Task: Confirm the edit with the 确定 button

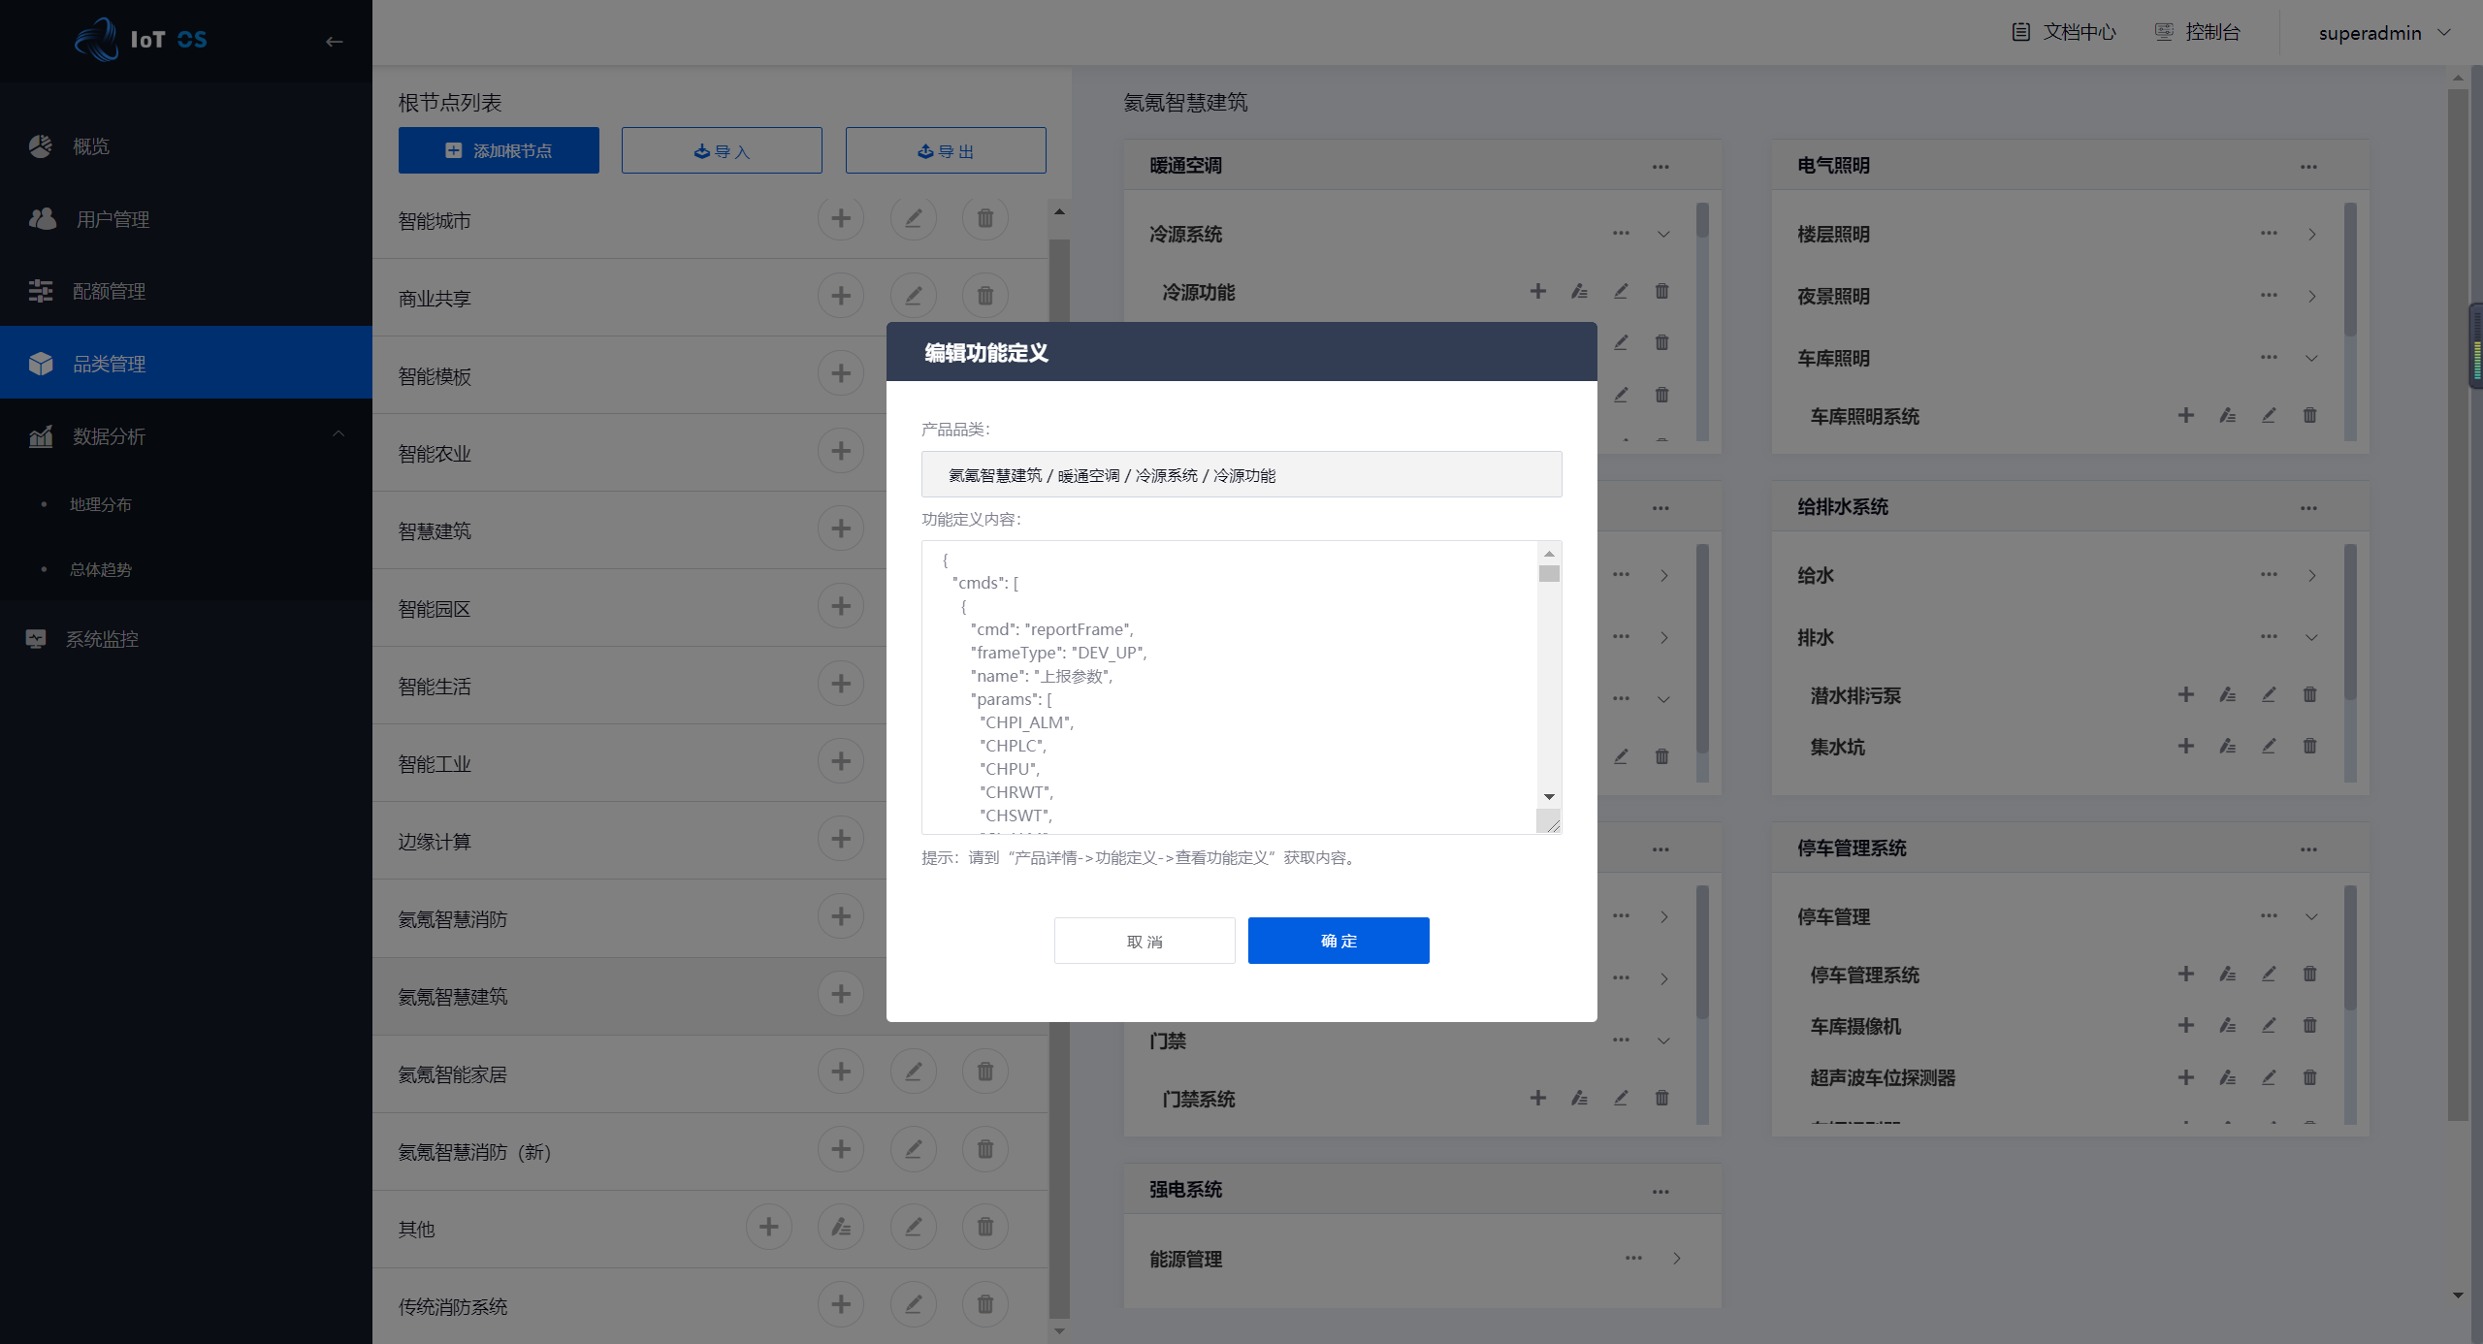Action: point(1338,940)
